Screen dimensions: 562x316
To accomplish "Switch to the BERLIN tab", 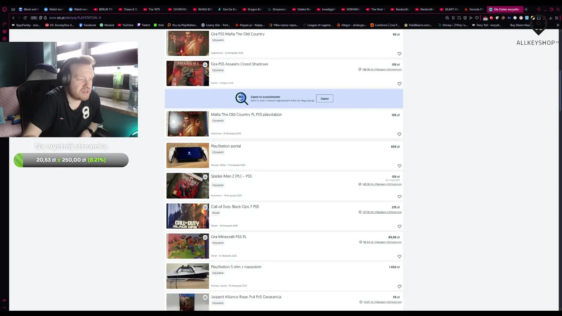I will point(103,9).
